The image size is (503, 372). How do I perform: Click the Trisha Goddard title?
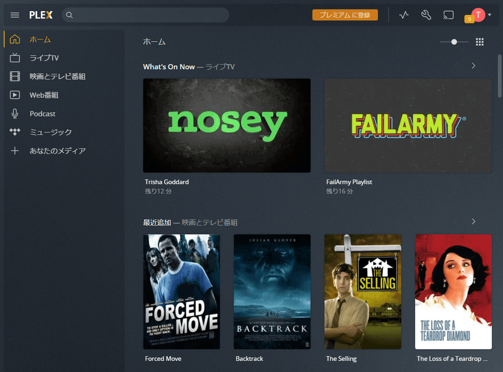tap(167, 182)
